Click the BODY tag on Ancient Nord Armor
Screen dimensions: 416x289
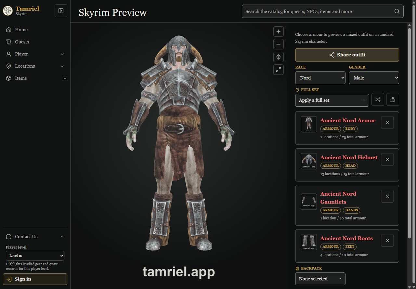(350, 129)
